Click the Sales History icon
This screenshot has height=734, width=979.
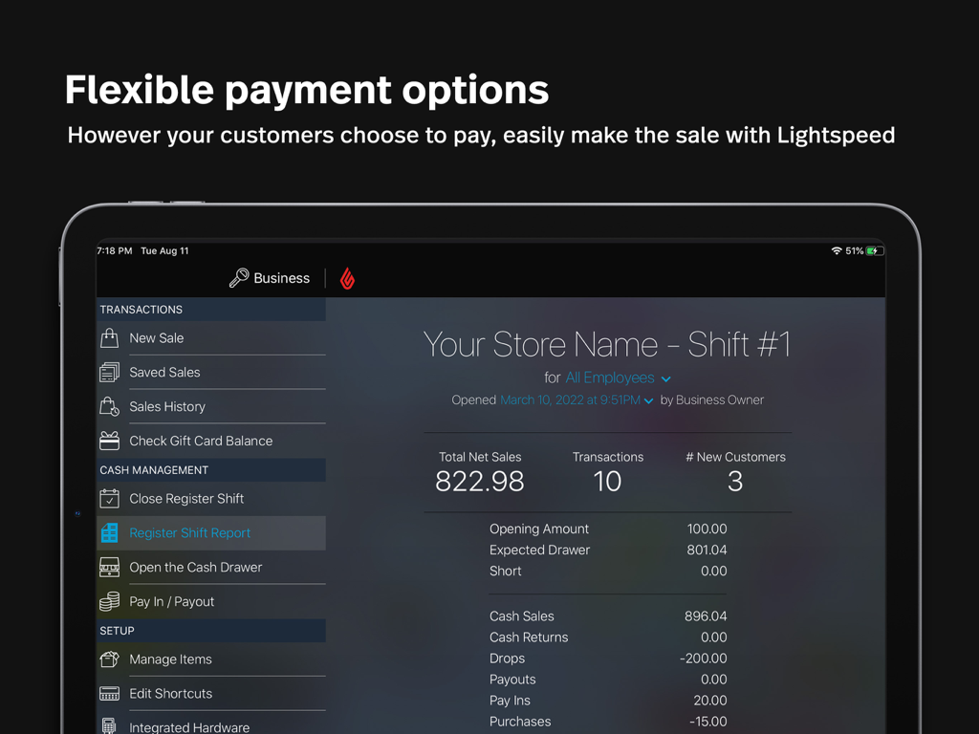(110, 406)
